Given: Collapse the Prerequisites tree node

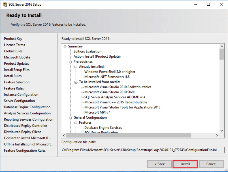Looking at the screenshot, I should [x=71, y=62].
